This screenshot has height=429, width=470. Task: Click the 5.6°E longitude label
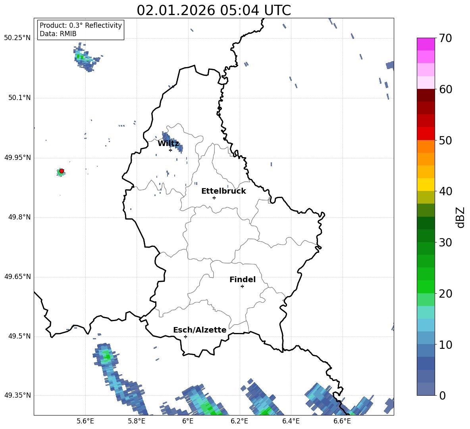(85, 421)
